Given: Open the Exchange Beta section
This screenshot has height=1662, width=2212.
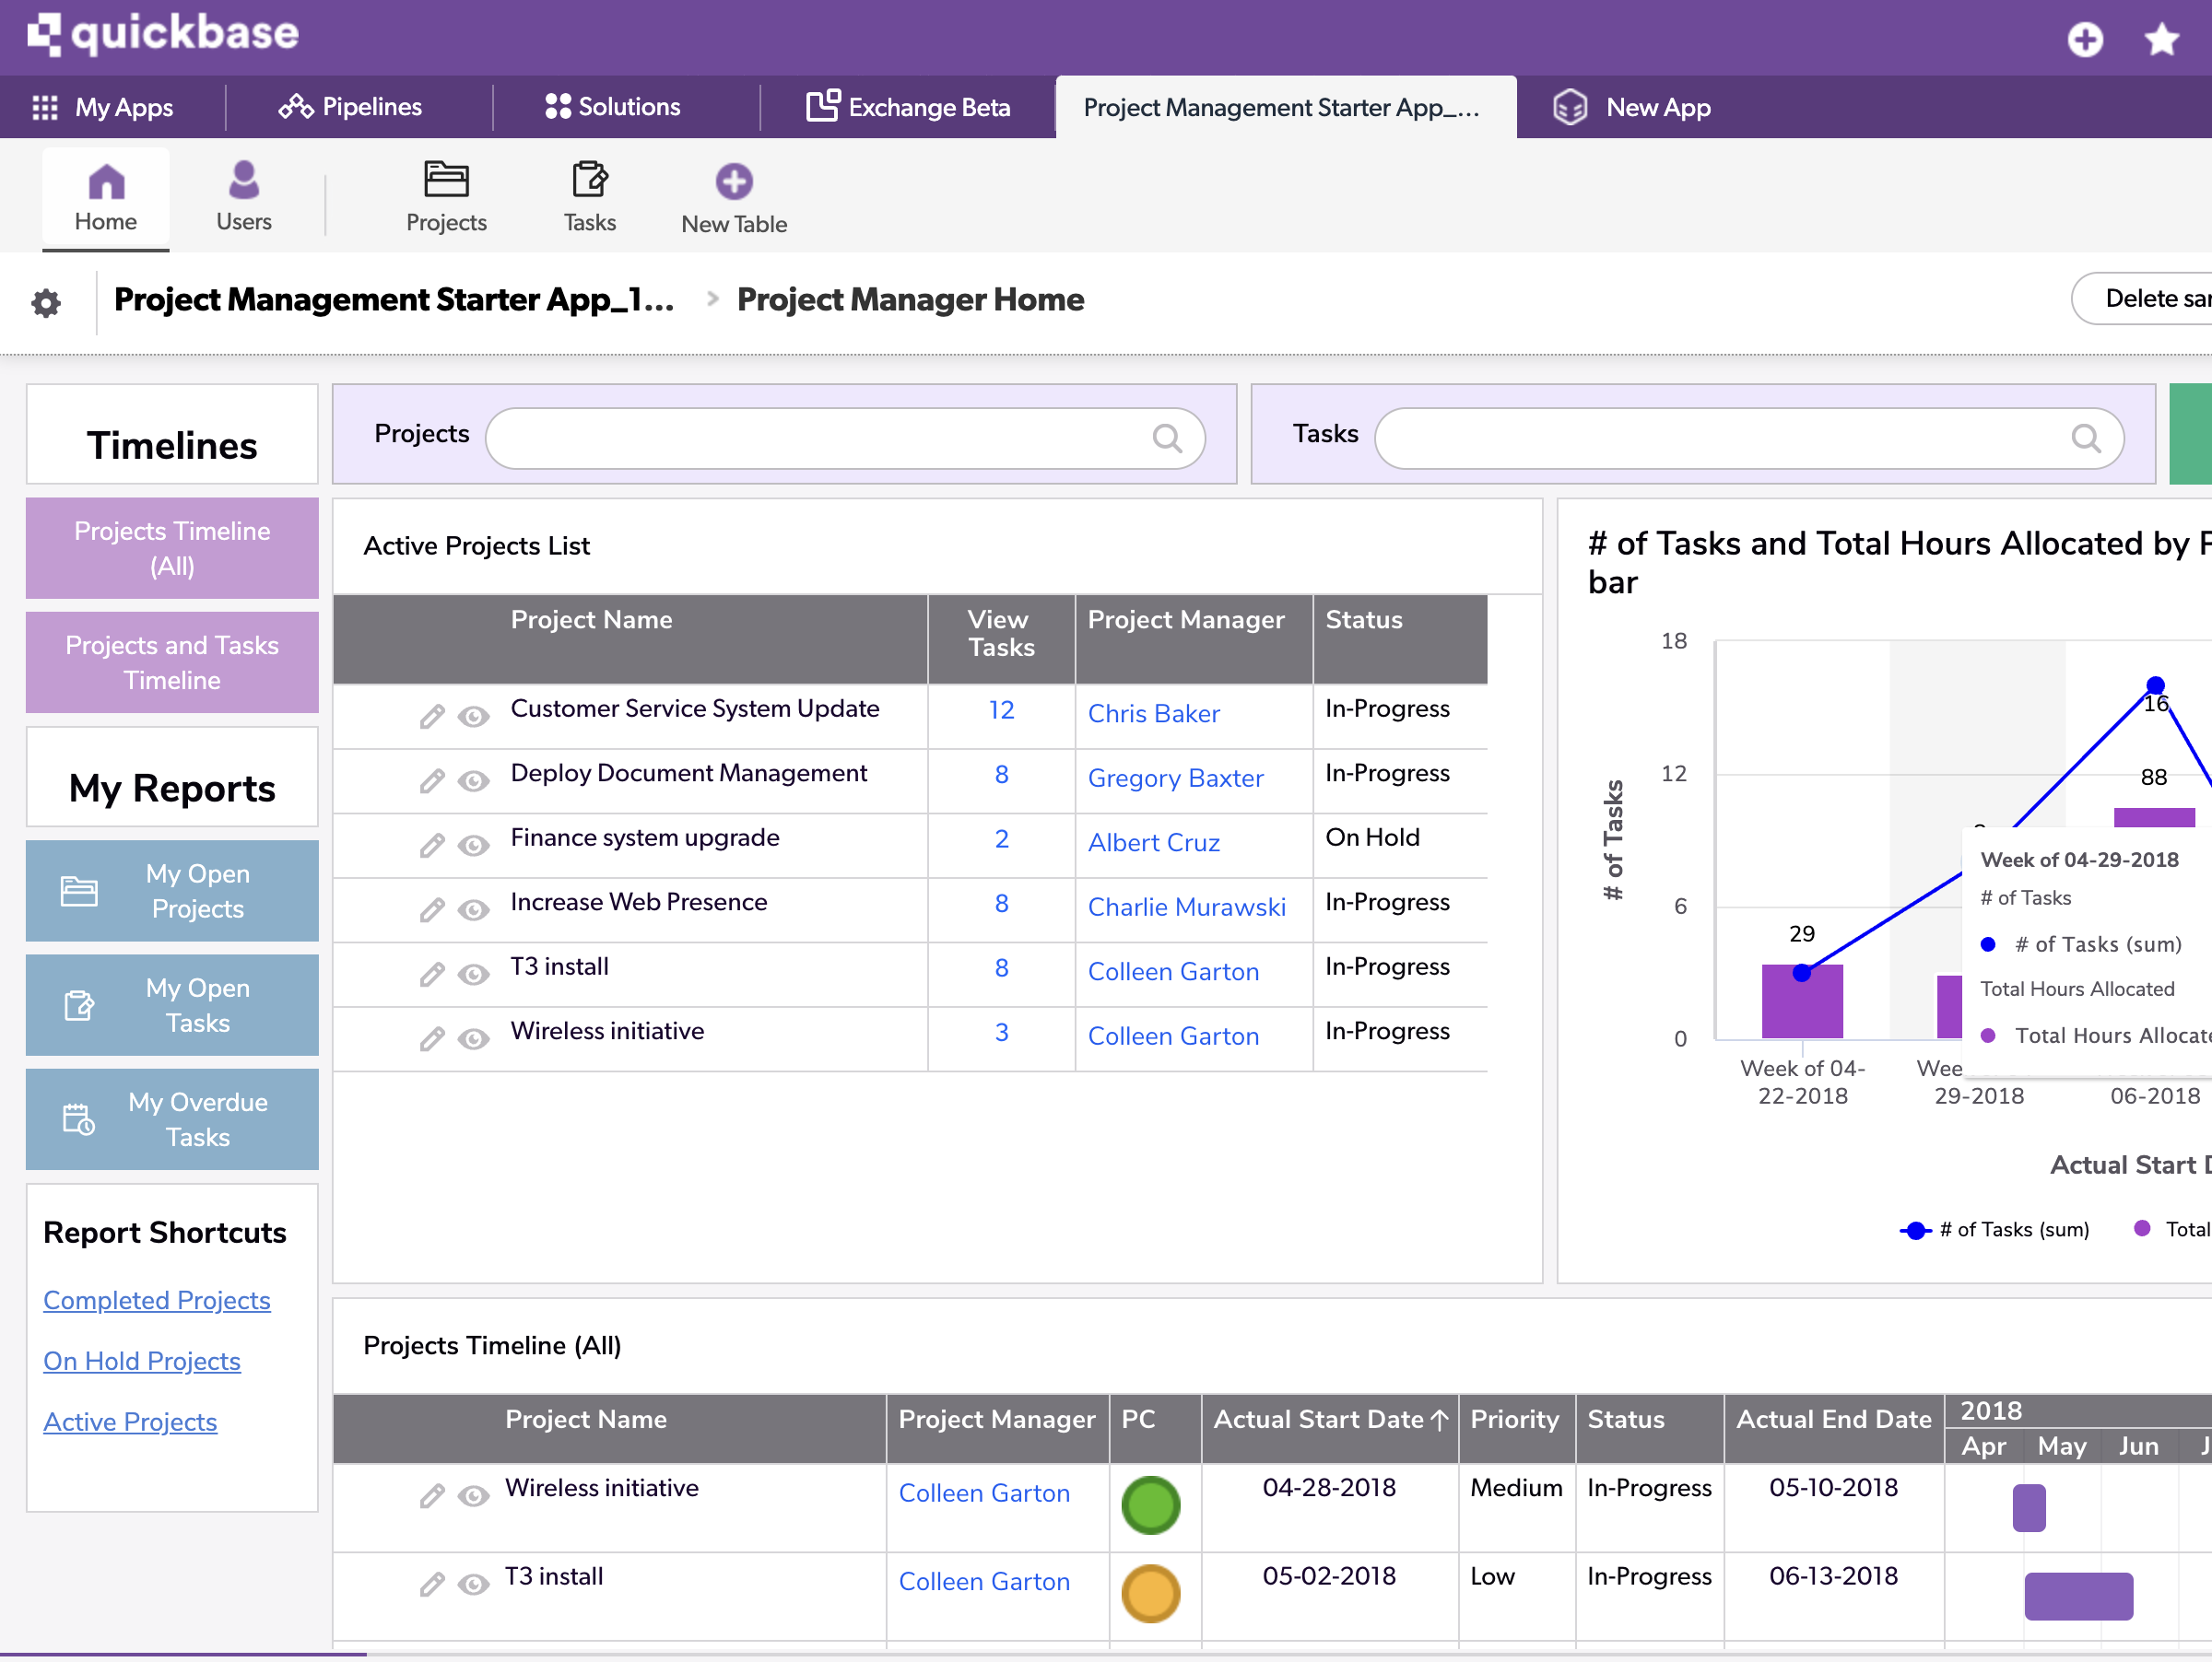Looking at the screenshot, I should coord(908,106).
